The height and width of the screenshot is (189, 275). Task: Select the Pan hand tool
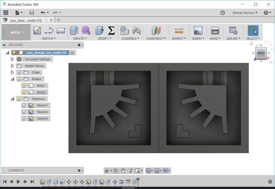(x=123, y=170)
